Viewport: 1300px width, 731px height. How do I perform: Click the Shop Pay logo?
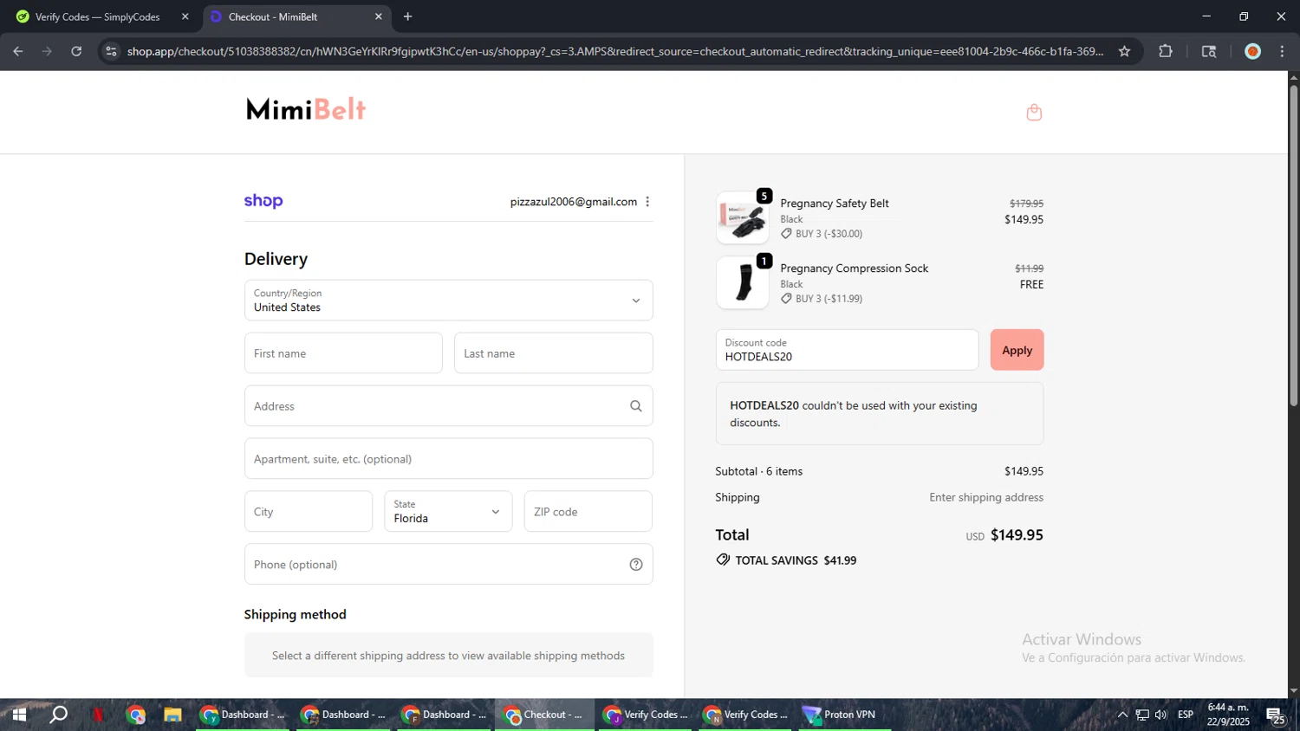pos(263,201)
